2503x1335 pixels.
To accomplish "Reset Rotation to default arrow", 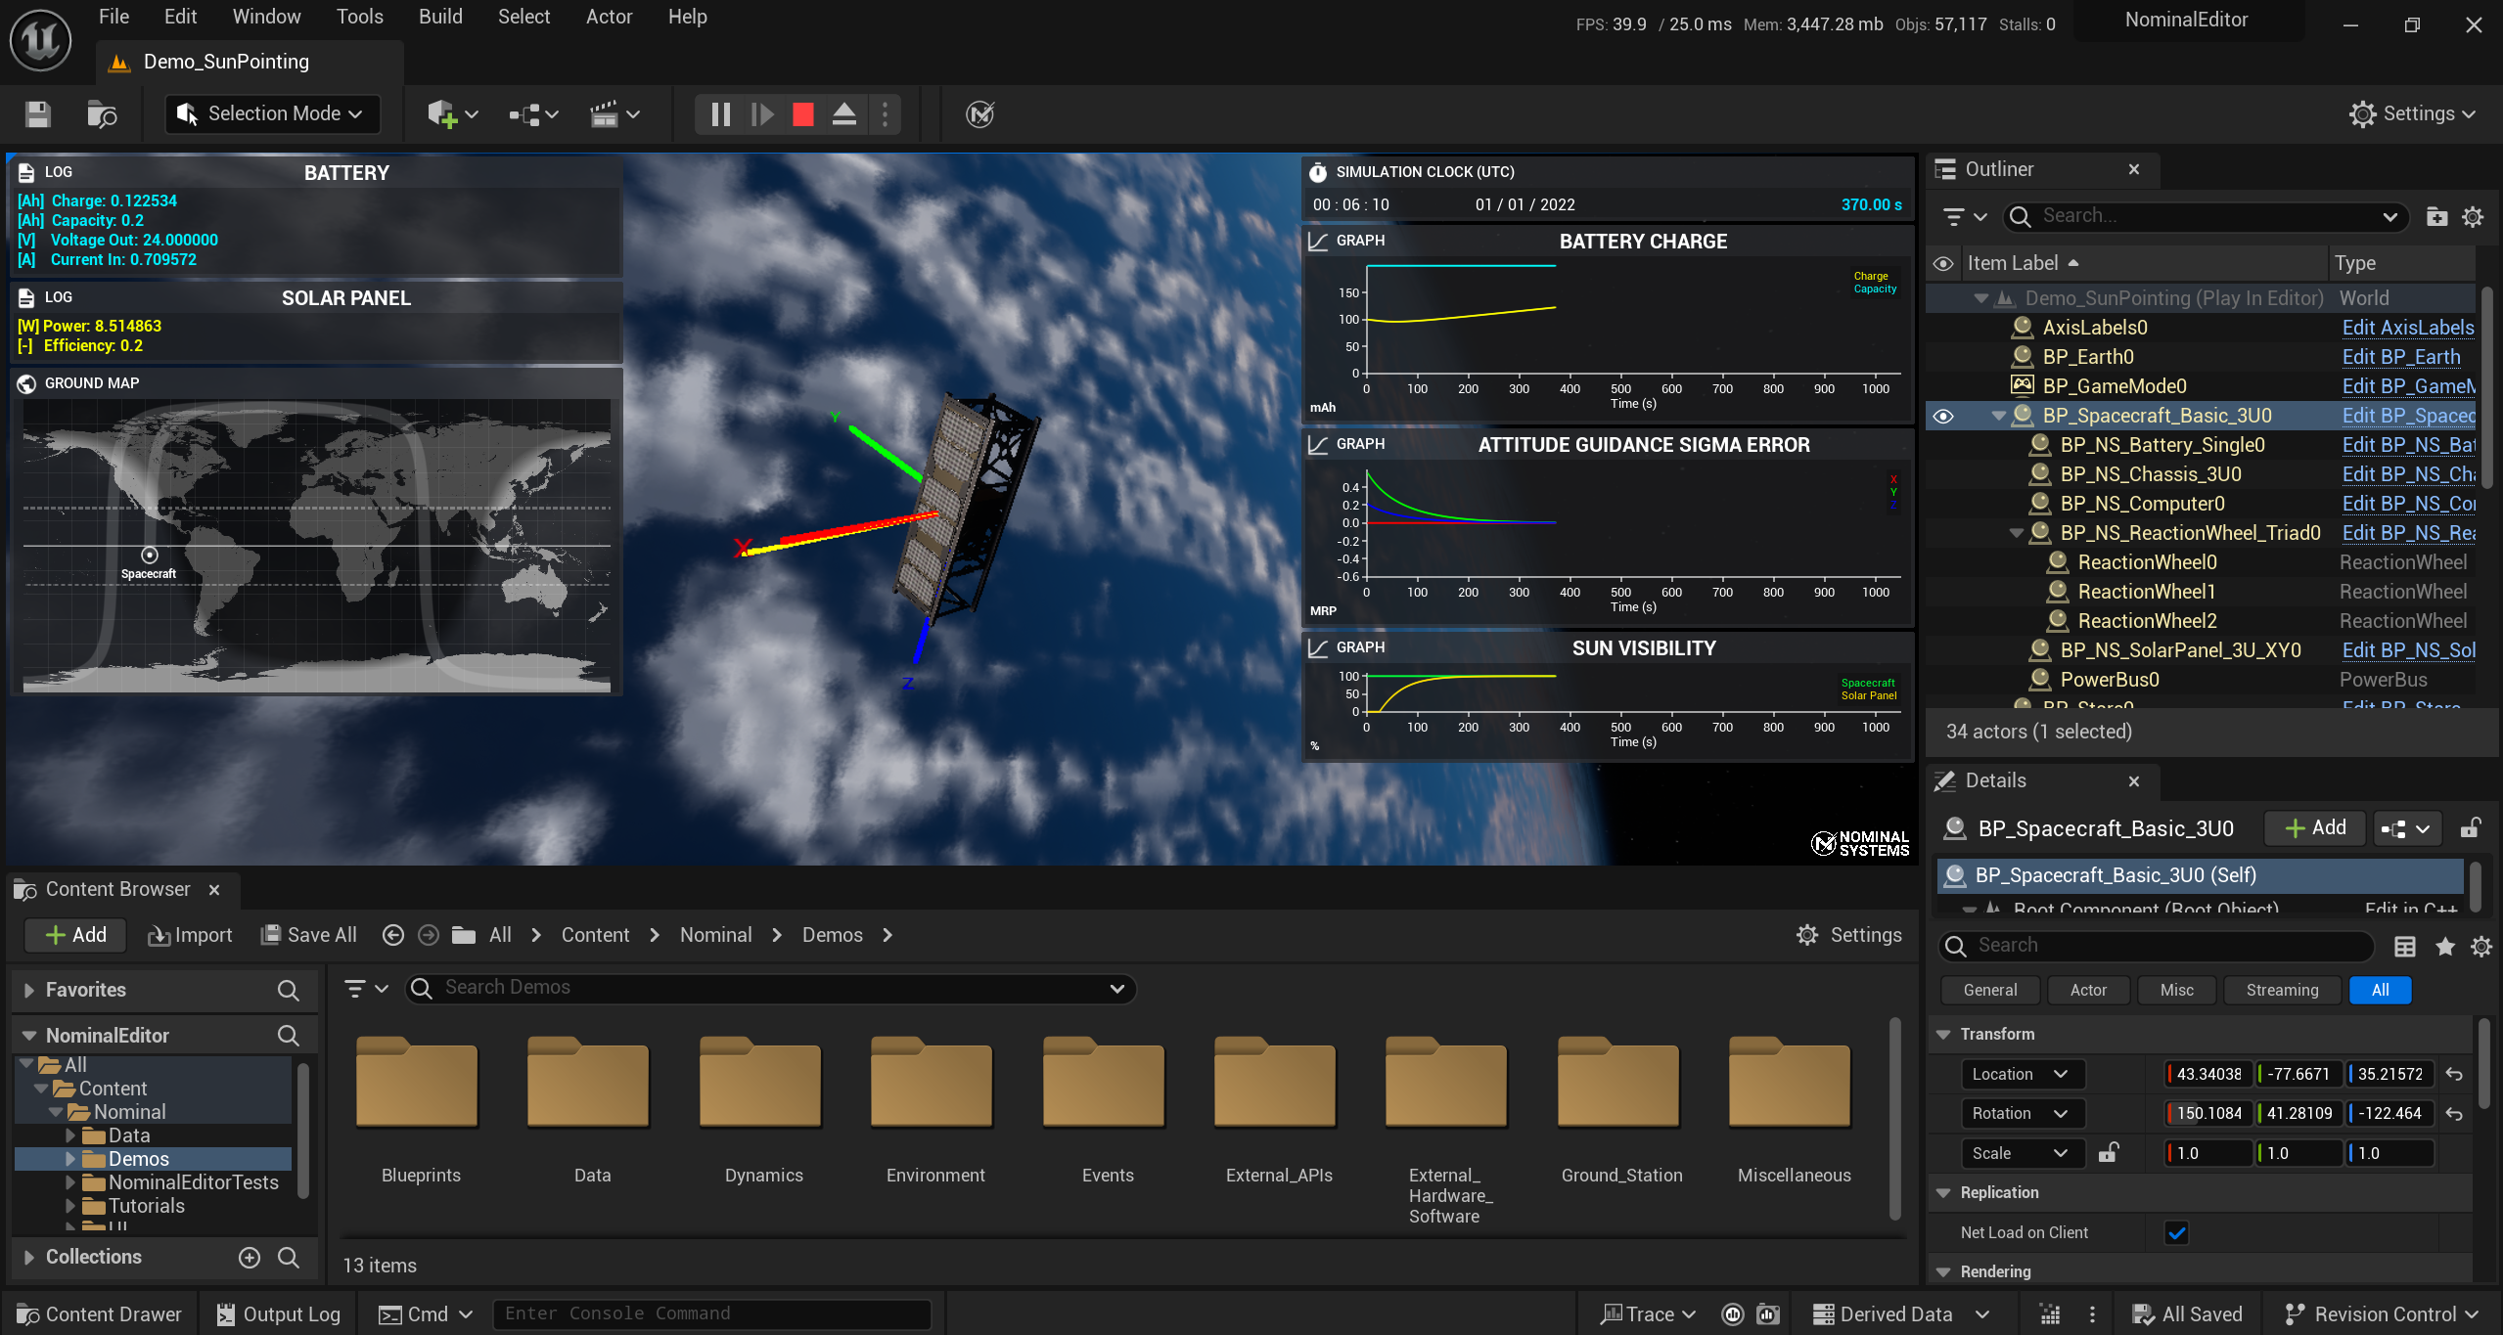I will pos(2454,1113).
